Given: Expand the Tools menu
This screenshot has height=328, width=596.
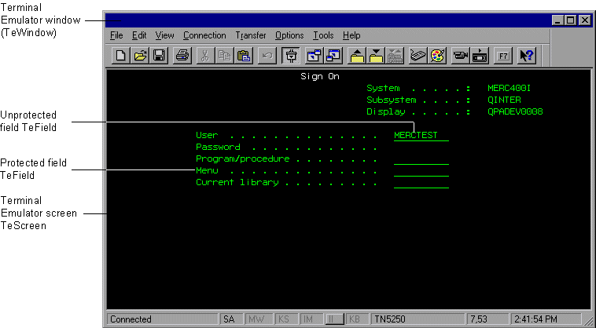Looking at the screenshot, I should click(x=323, y=35).
